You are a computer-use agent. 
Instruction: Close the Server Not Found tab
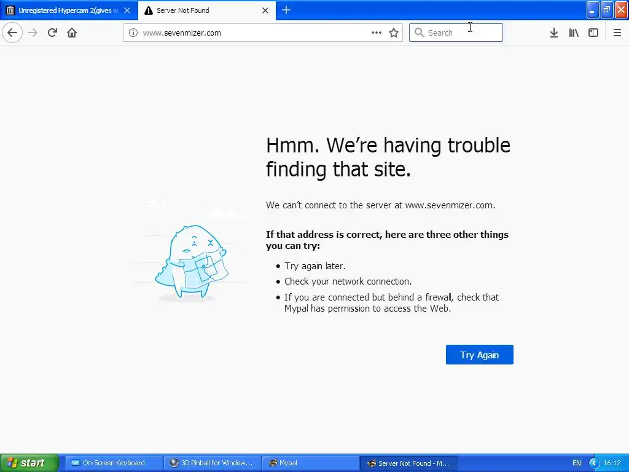pyautogui.click(x=265, y=10)
